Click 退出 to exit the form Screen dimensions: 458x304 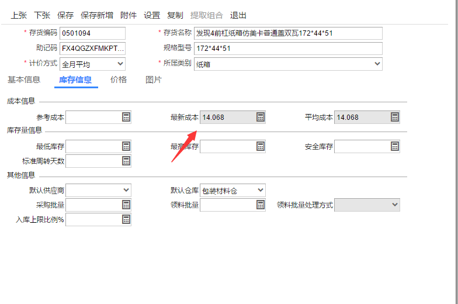pos(238,15)
